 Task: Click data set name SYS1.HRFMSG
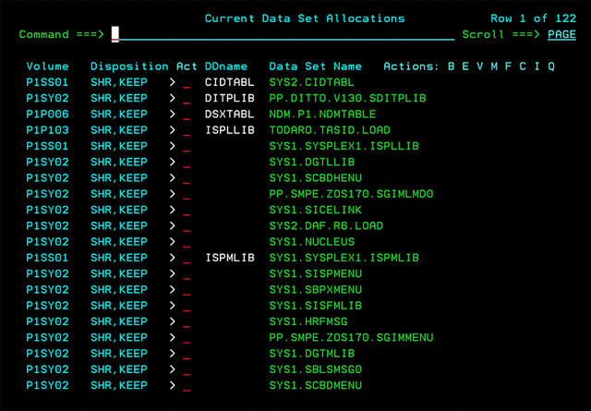pos(308,321)
